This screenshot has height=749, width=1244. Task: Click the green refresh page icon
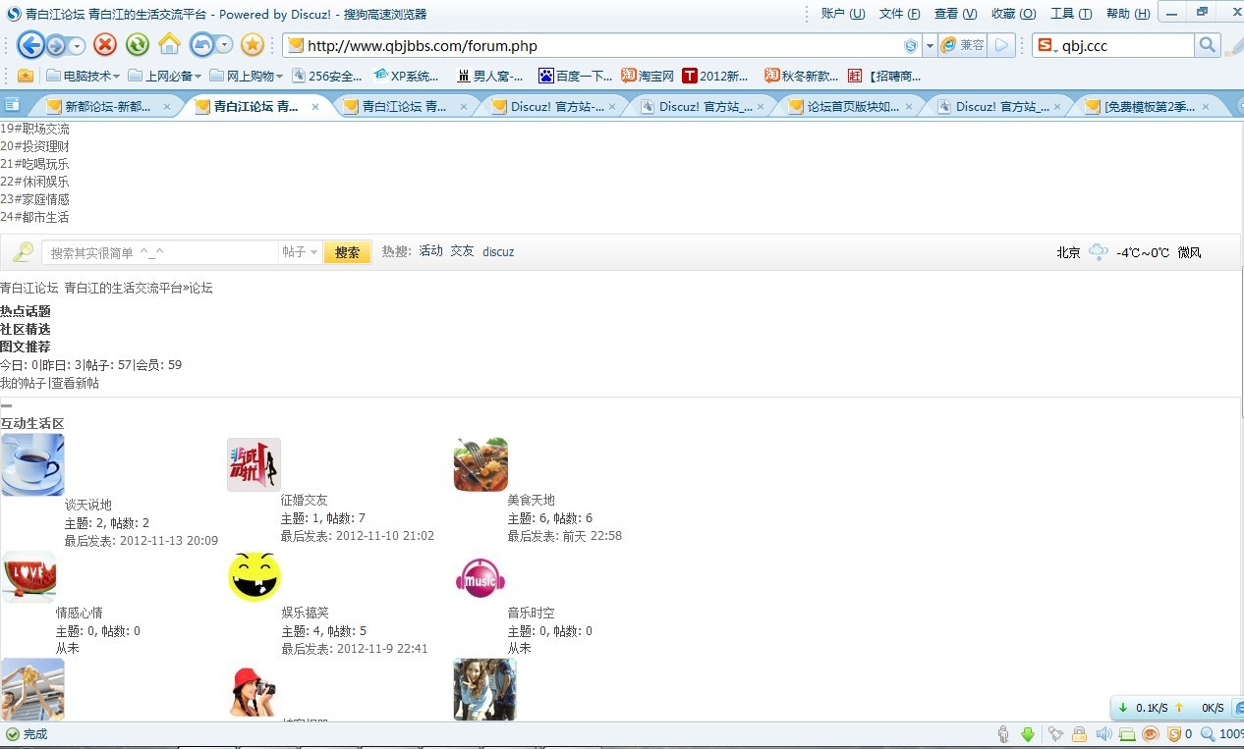click(x=138, y=45)
